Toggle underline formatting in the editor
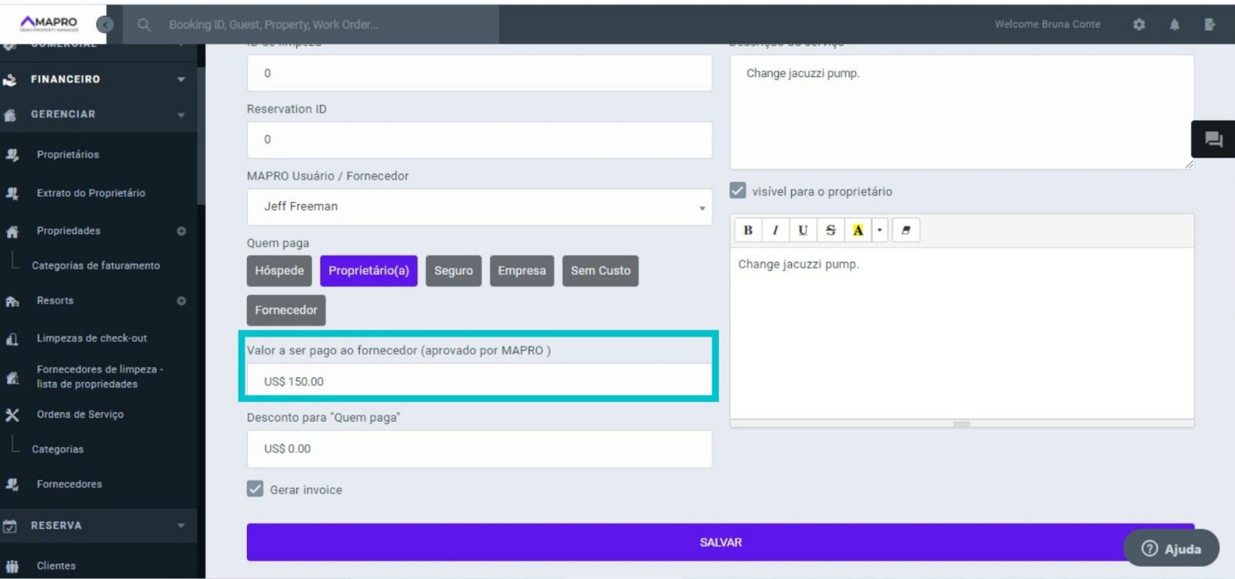This screenshot has height=579, width=1235. (x=803, y=230)
